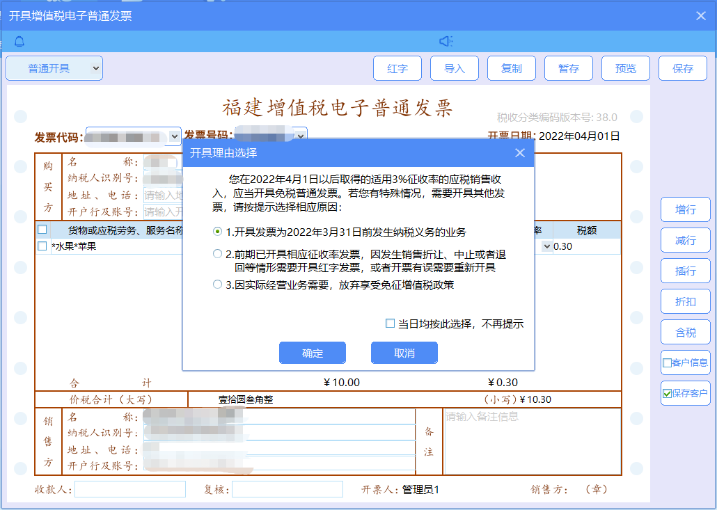Expand the tax rate dropdown arrow
This screenshot has width=717, height=510.
546,246
